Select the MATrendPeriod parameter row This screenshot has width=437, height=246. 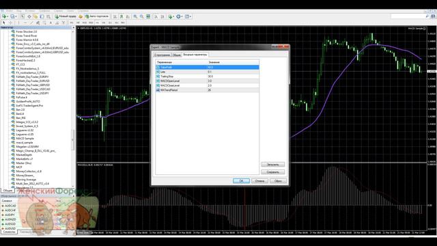tap(207, 90)
